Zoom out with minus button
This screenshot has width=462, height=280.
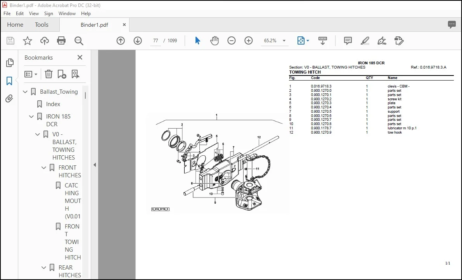[x=232, y=41]
